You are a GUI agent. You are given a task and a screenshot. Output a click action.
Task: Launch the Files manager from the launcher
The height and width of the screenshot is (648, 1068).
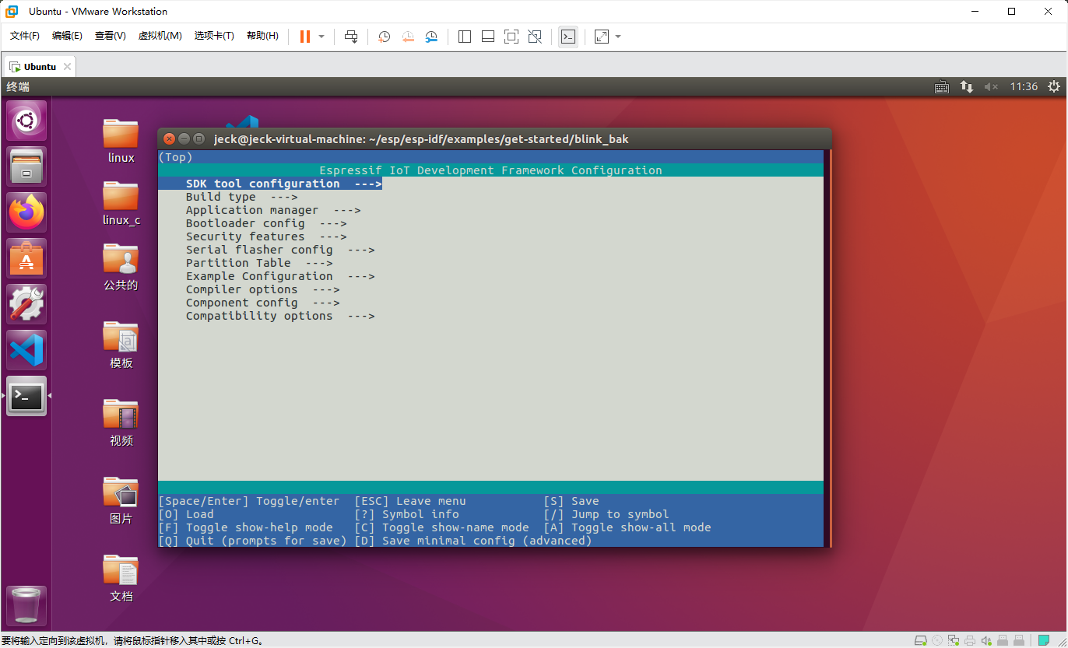[26, 166]
